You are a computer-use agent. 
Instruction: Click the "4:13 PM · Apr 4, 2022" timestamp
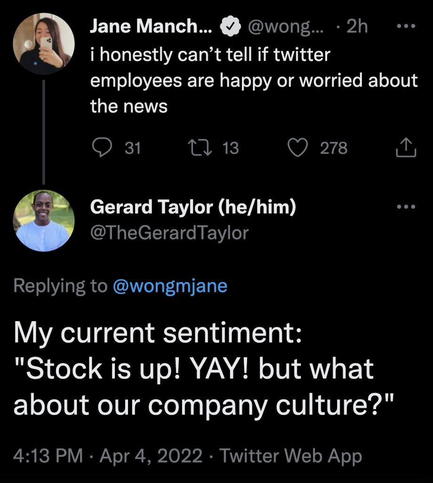coord(108,456)
